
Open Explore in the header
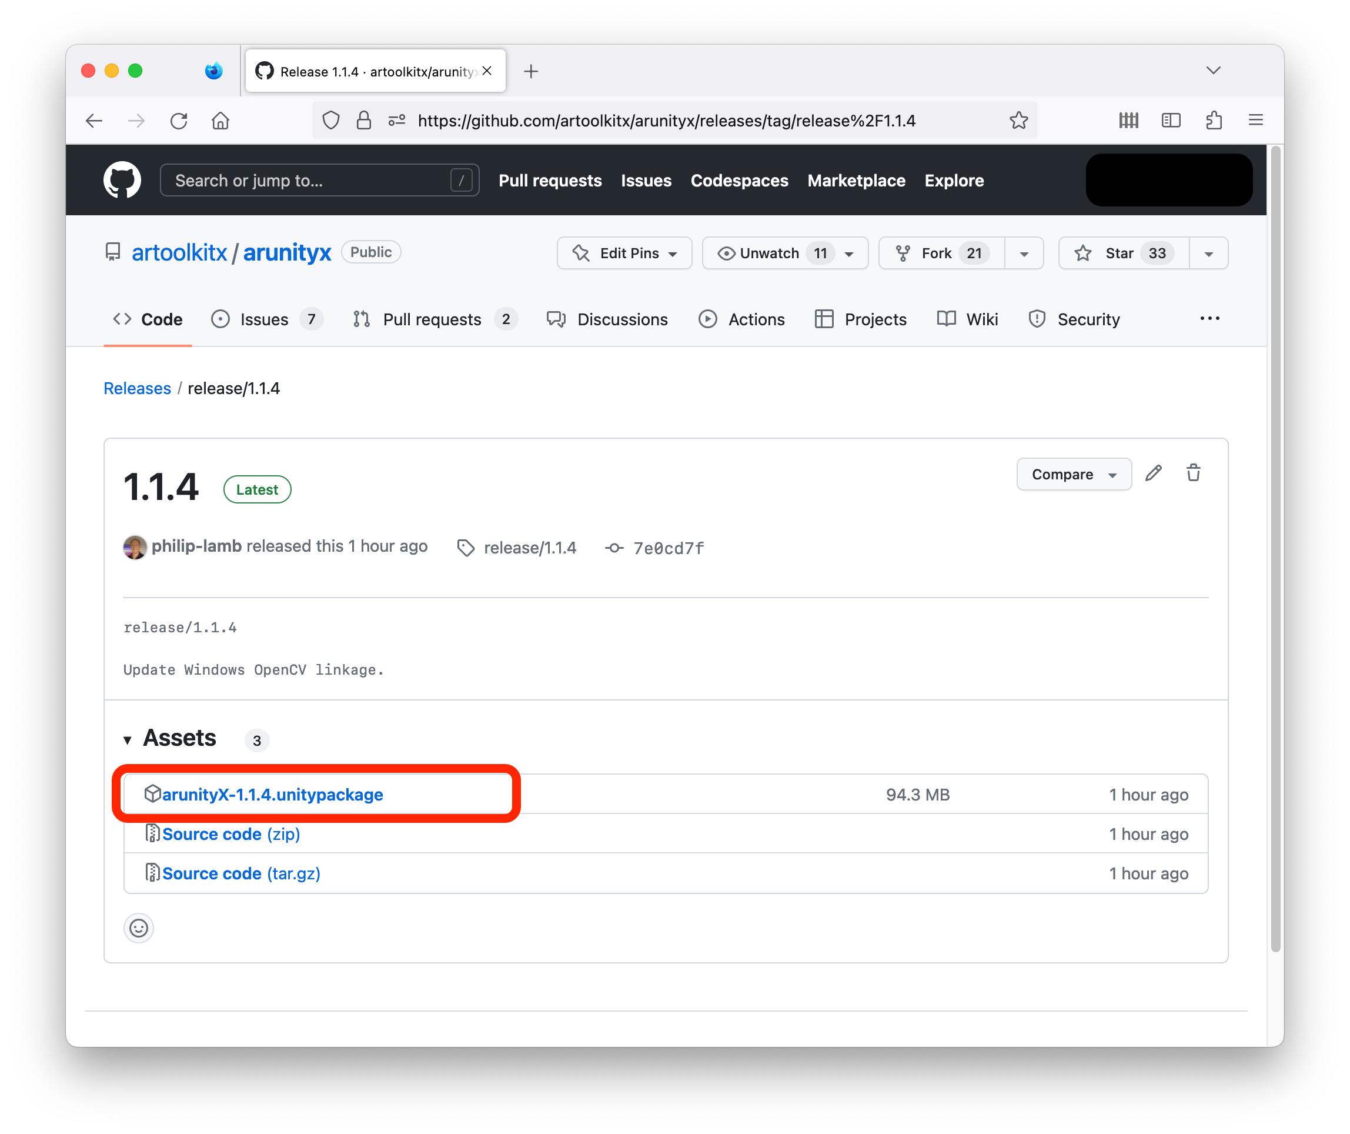[954, 180]
